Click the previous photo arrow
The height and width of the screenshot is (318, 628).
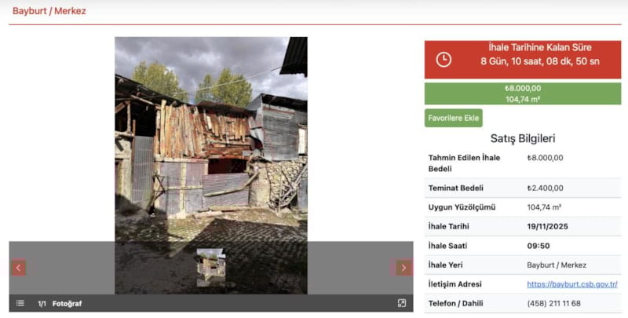[x=18, y=268]
